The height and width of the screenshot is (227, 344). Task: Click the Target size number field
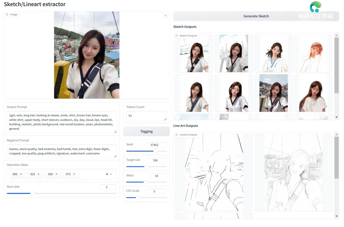pos(156,160)
